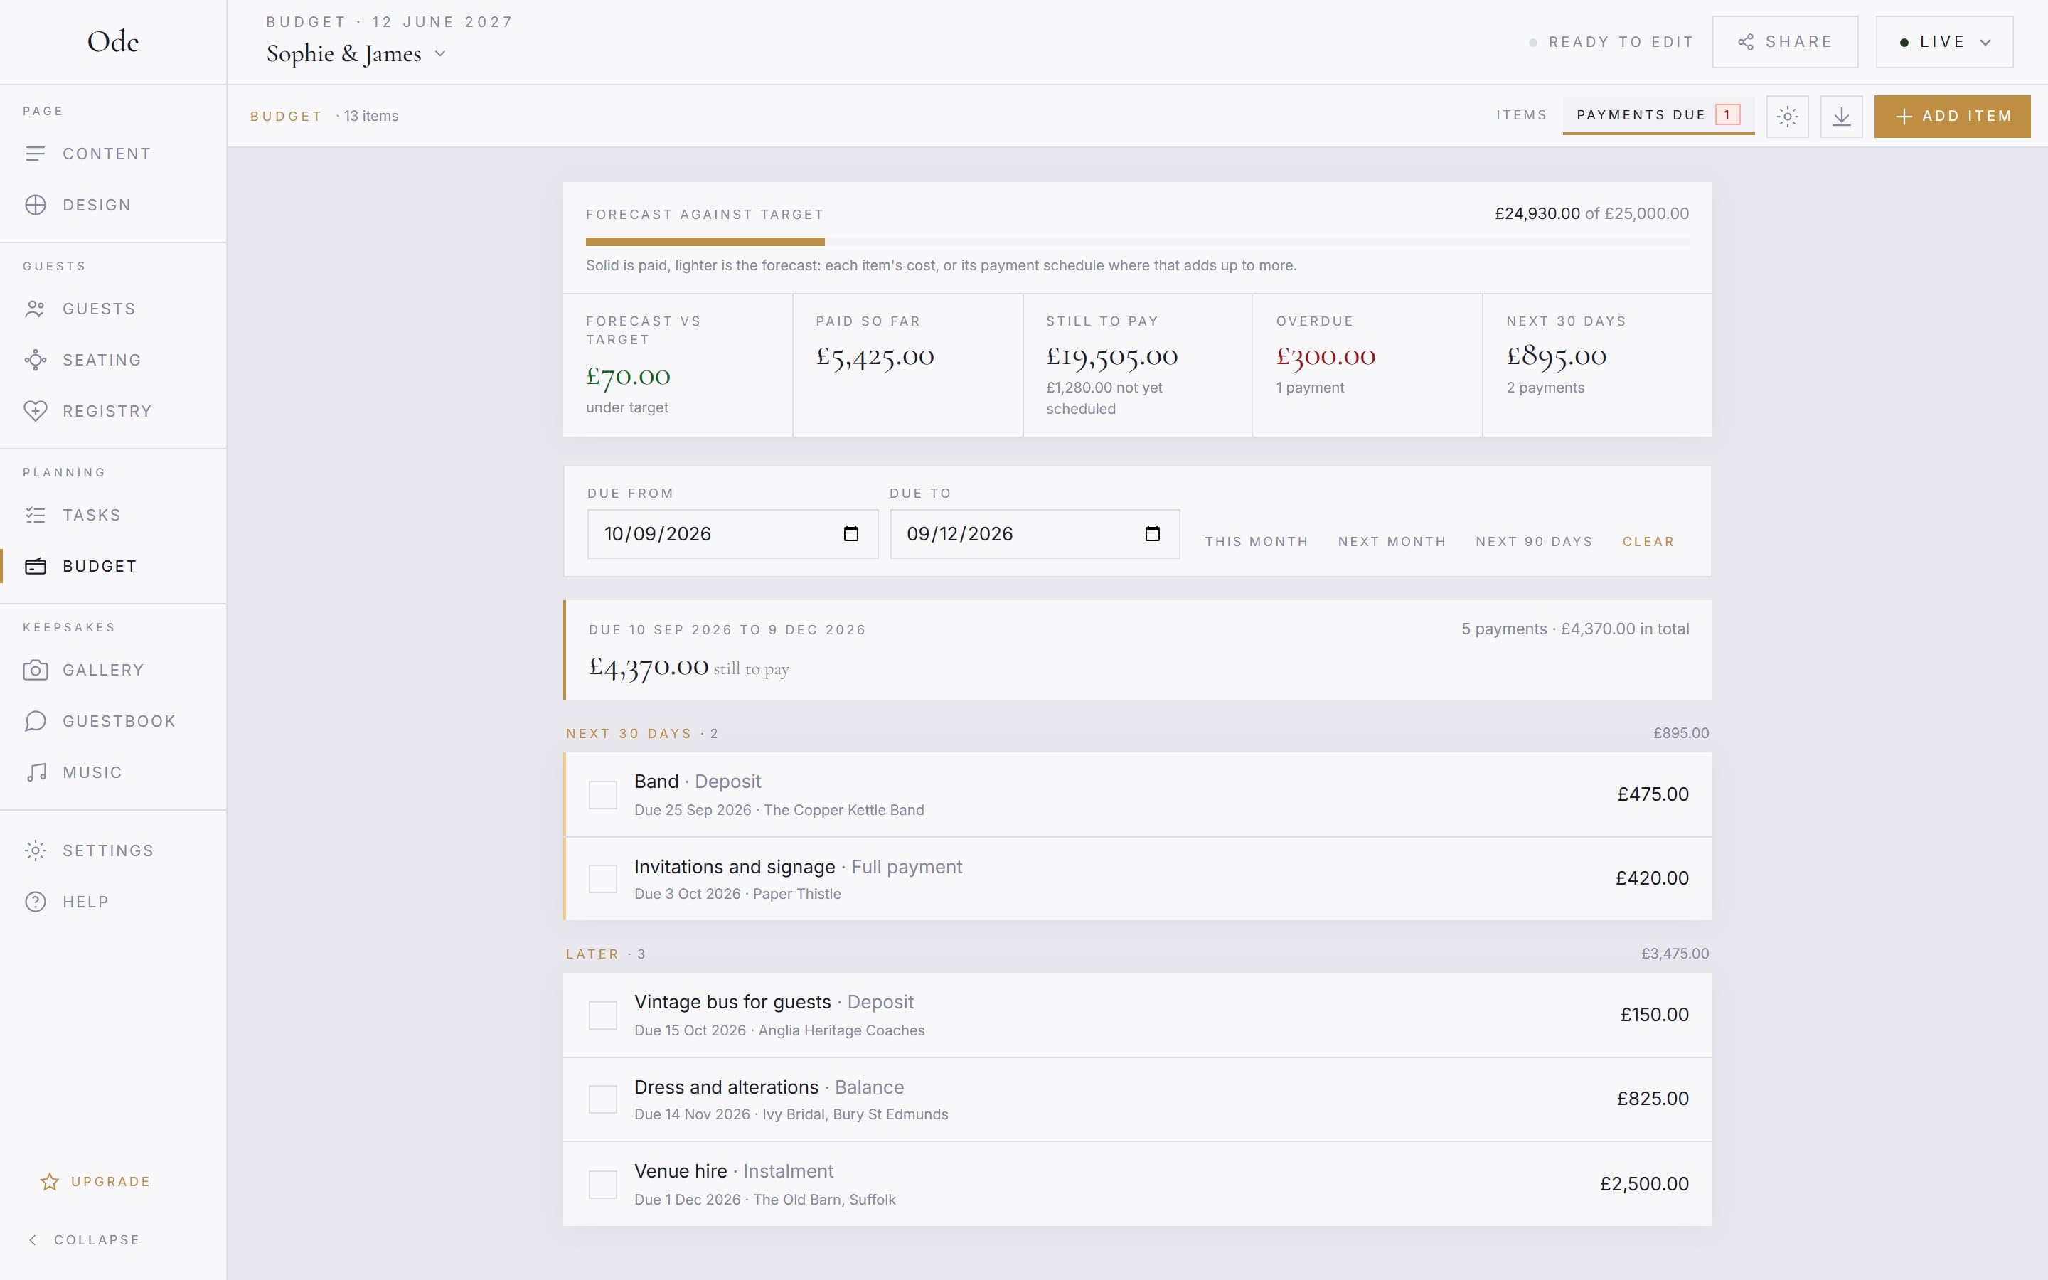Open the Content page via its lines icon

click(36, 154)
